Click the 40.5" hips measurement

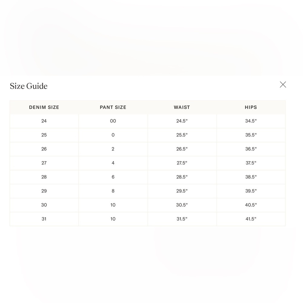[x=251, y=205]
